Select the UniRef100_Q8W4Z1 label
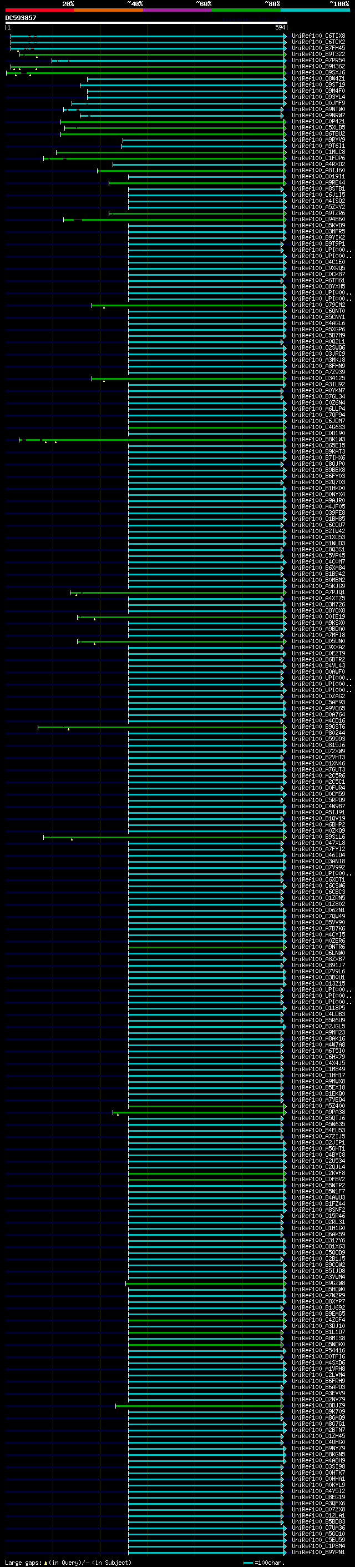355x1567 pixels. [x=318, y=78]
